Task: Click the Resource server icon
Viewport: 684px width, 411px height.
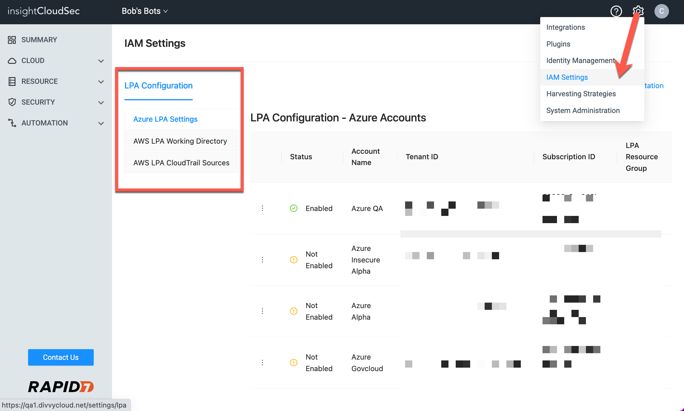Action: point(12,82)
